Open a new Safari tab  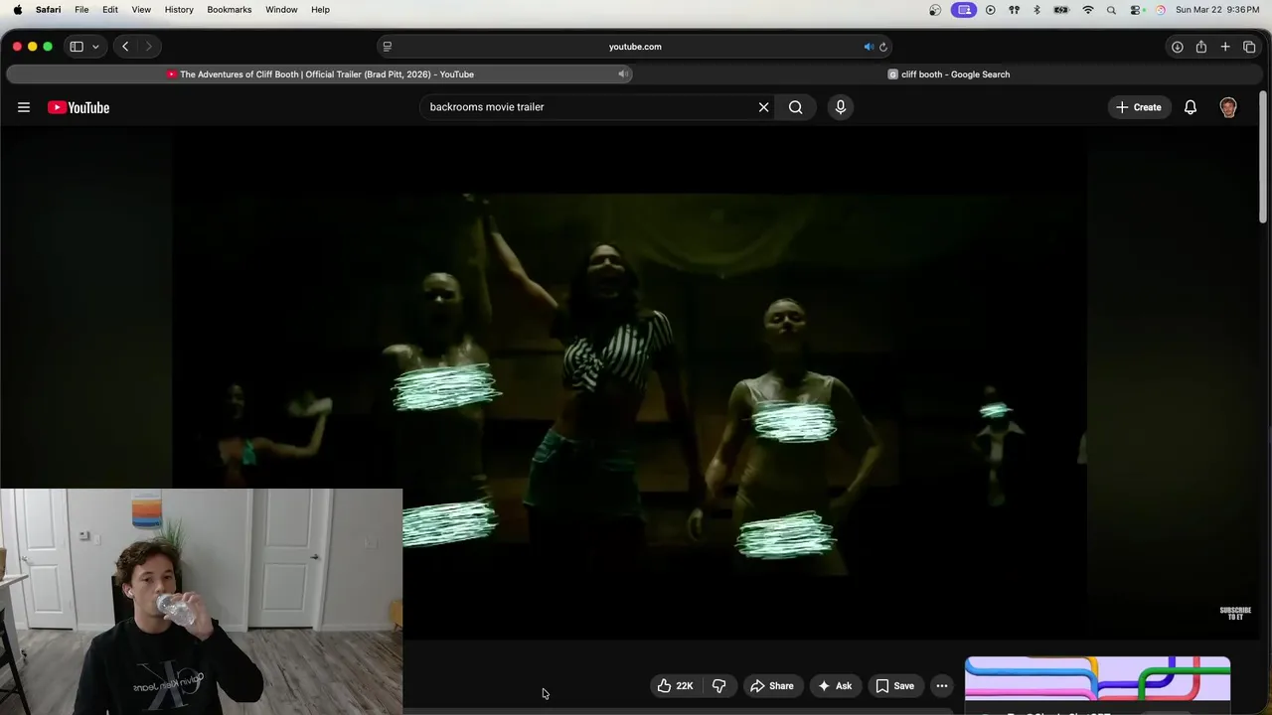click(1225, 47)
